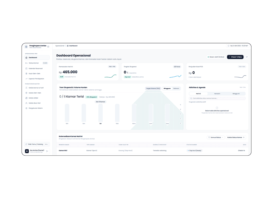The height and width of the screenshot is (205, 273).
Task: Select the Kemarin activity tab
Action: pos(217,94)
